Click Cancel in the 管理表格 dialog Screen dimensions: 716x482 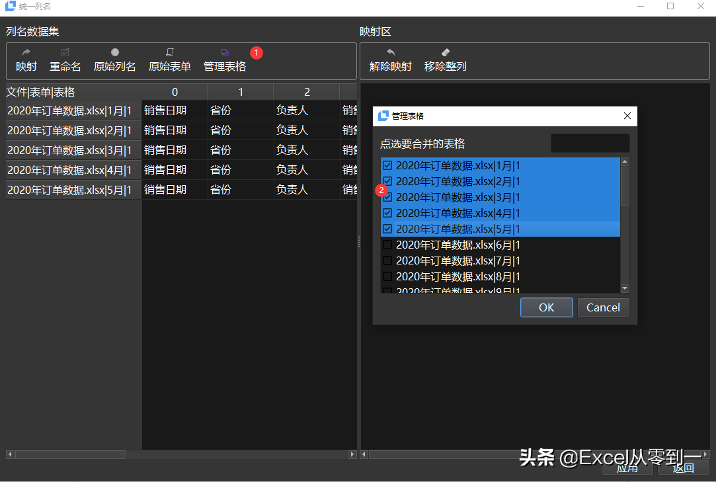coord(603,307)
